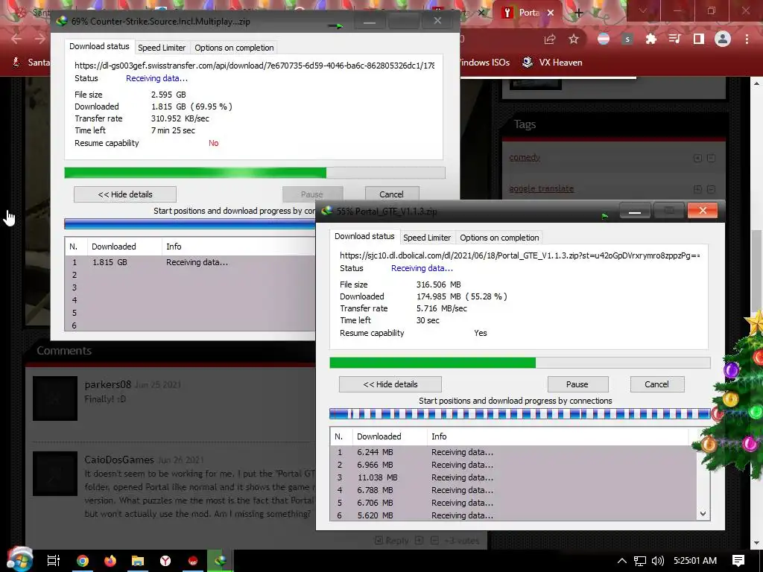
Task: Select connection 2 row with 6.966 MB
Action: pos(513,465)
